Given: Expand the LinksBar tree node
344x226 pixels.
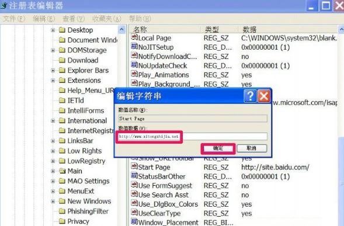Looking at the screenshot, I should 53,141.
